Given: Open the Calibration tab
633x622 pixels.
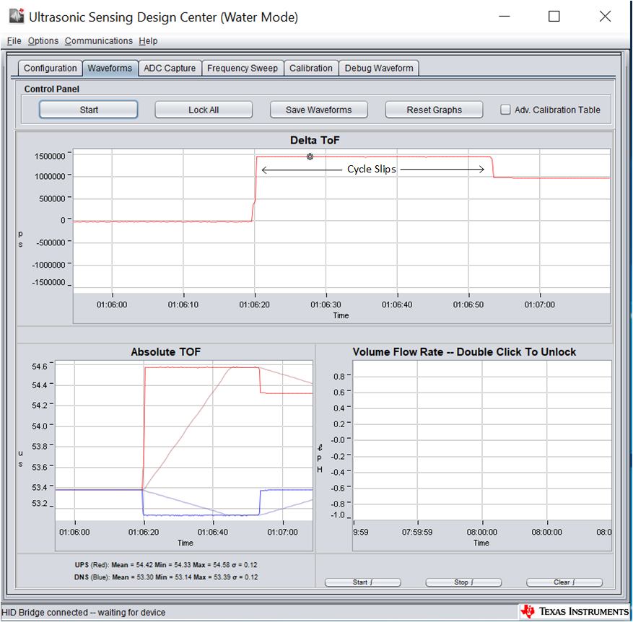Looking at the screenshot, I should 311,69.
